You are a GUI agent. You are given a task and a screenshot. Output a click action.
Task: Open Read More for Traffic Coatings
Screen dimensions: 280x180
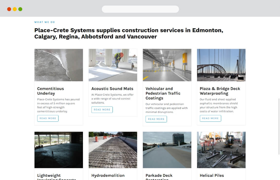click(156, 119)
